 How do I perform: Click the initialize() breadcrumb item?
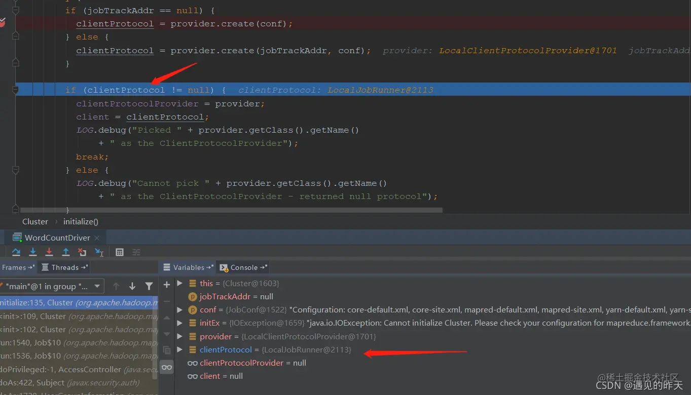click(x=81, y=221)
